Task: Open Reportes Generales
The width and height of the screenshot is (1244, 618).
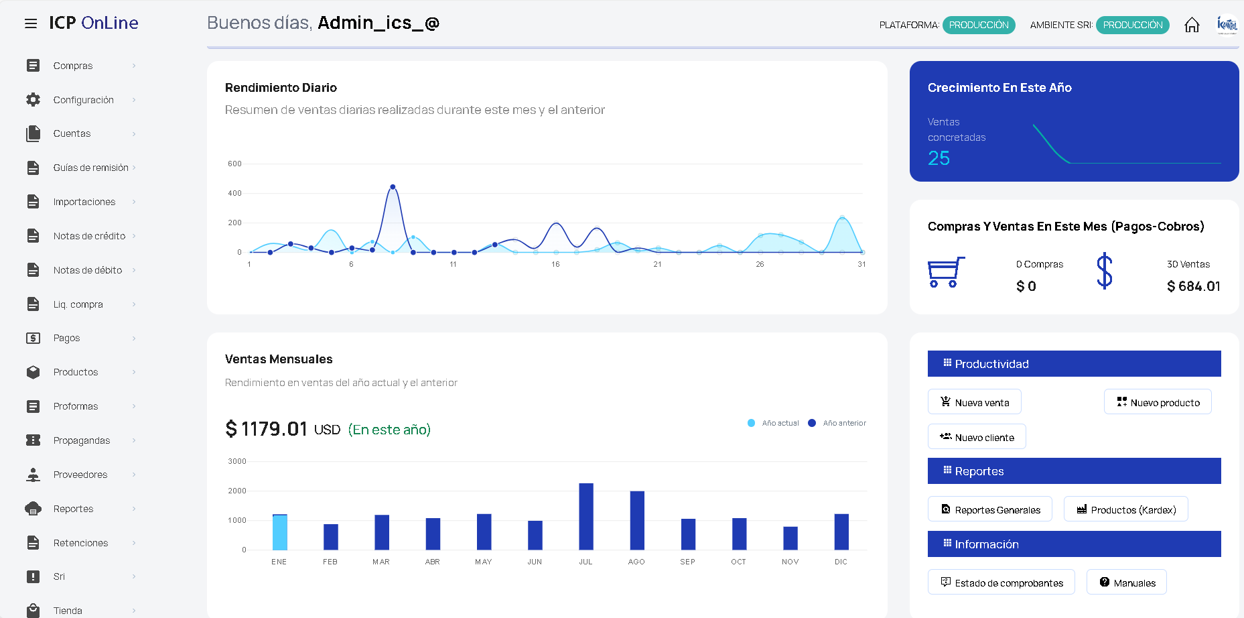Action: point(990,509)
